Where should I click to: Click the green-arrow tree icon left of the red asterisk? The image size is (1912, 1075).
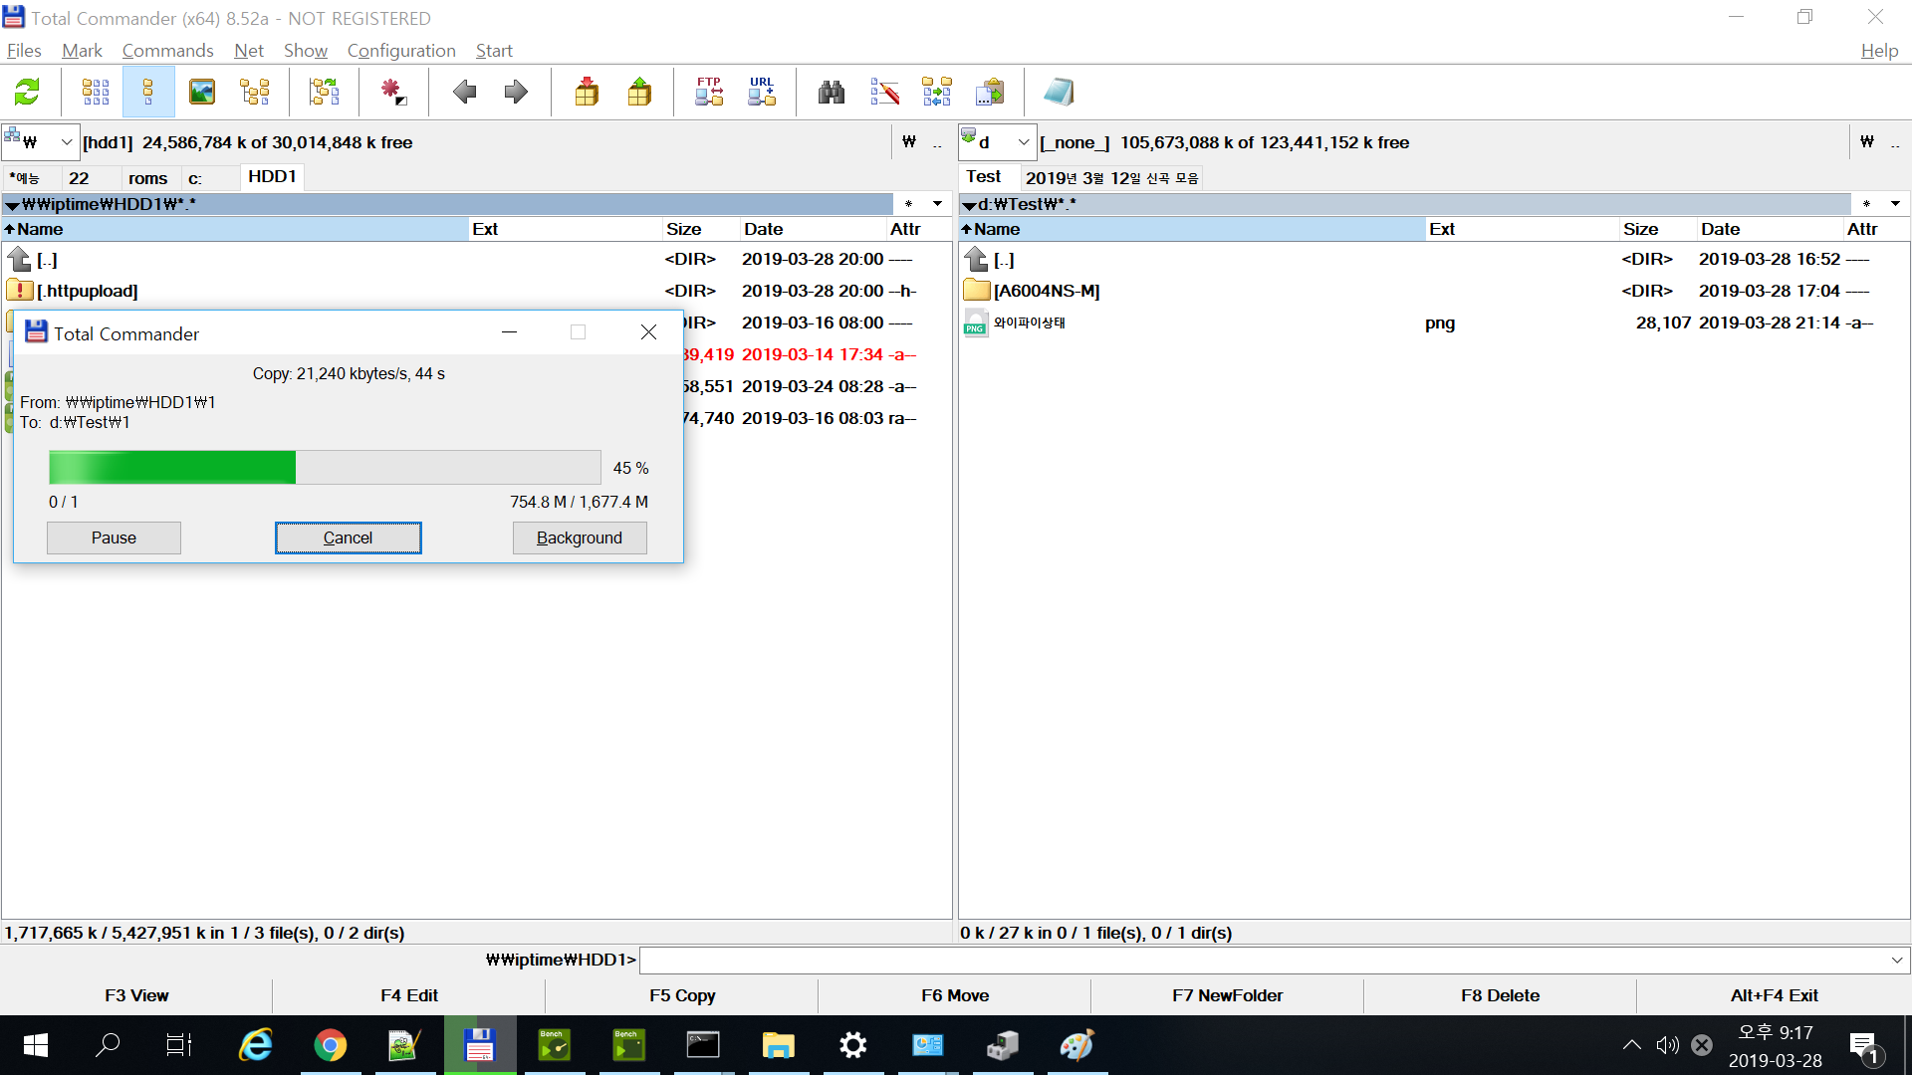coord(324,93)
